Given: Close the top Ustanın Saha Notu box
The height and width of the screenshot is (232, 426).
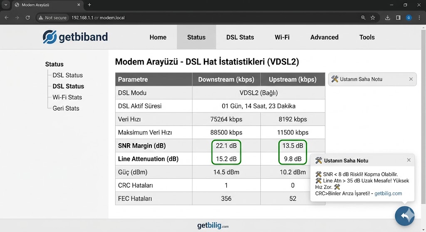Looking at the screenshot, I should [x=411, y=79].
